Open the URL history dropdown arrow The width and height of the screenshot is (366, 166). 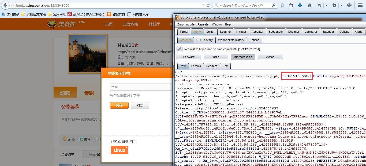pyautogui.click(x=204, y=5)
